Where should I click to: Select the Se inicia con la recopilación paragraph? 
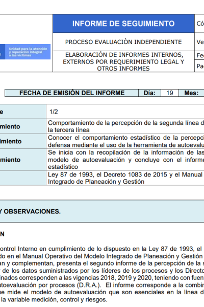point(126,160)
